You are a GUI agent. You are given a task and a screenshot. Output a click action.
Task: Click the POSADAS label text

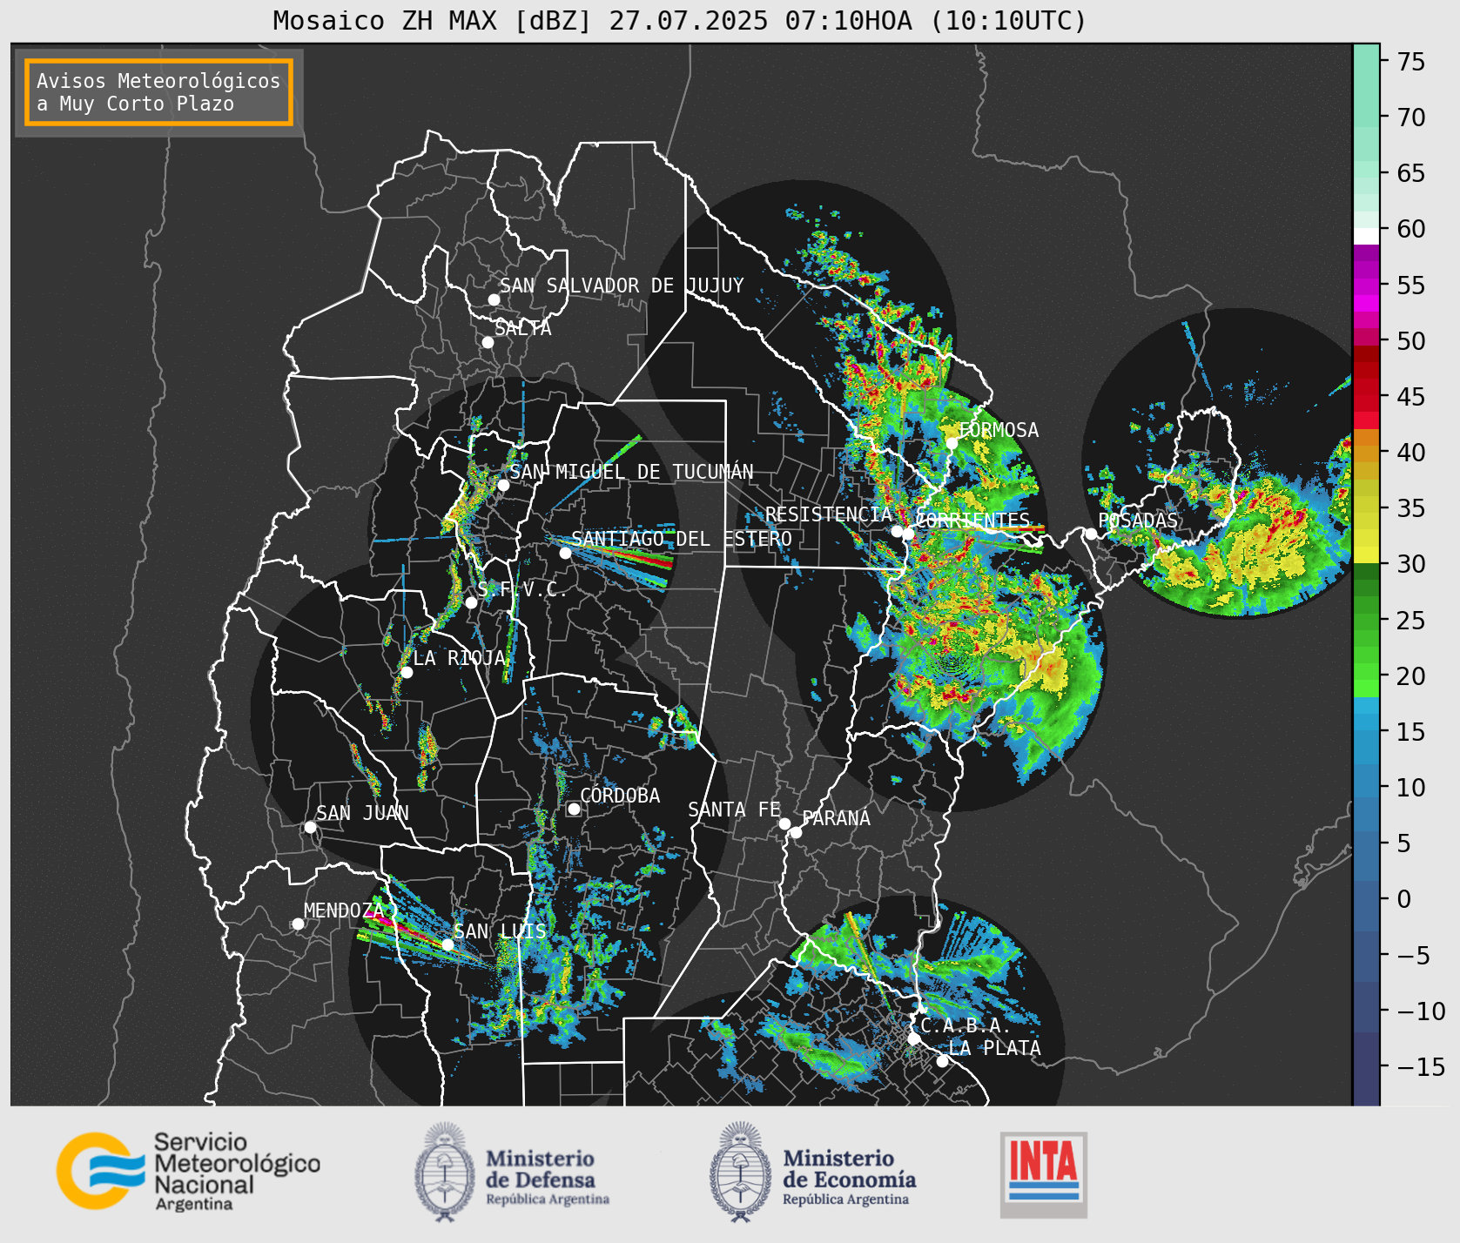(1138, 521)
